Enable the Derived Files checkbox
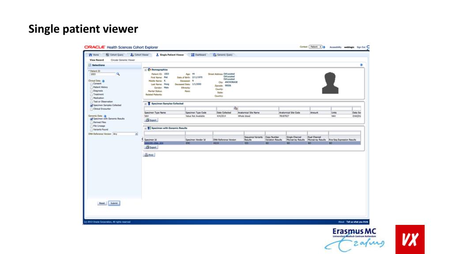The width and height of the screenshot is (452, 254). point(91,123)
